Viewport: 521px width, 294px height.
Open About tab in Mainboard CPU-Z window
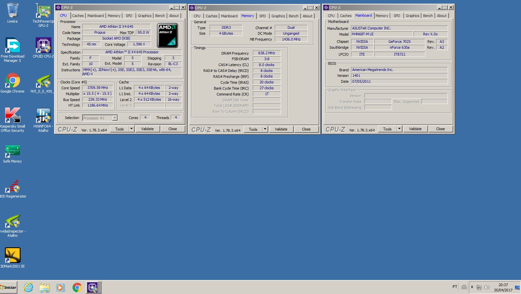click(x=442, y=16)
